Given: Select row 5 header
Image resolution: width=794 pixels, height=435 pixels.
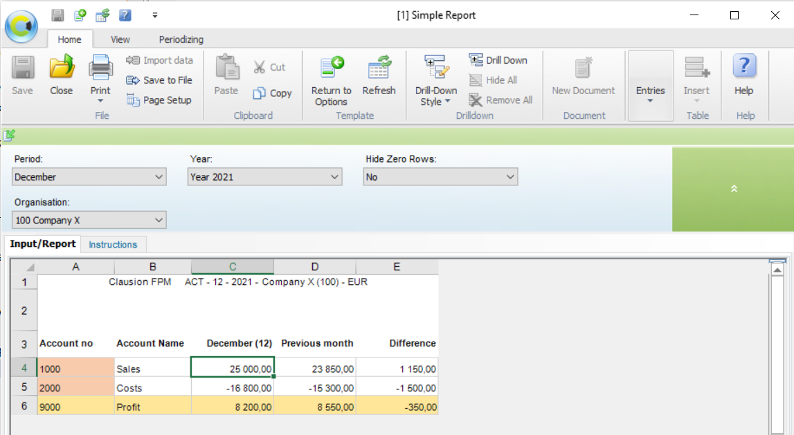Looking at the screenshot, I should point(24,387).
